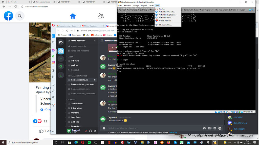Toggle Discord headphones deafen
Screen dimensions: 259x145
[x=91, y=131]
